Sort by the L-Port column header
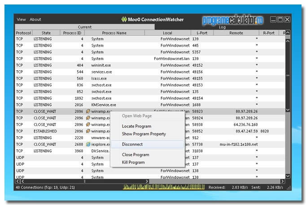This screenshot has height=205, width=306. click(x=202, y=33)
